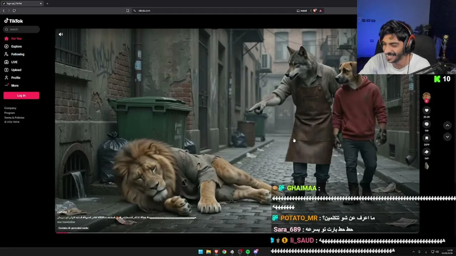The height and width of the screenshot is (256, 456).
Task: Click the microphone icon in the system tray
Action: coord(419,252)
